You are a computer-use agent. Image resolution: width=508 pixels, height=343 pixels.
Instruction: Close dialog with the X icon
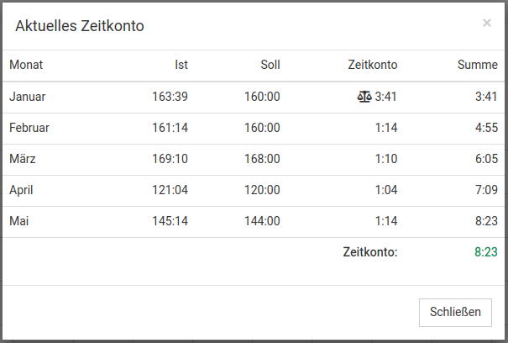point(486,24)
